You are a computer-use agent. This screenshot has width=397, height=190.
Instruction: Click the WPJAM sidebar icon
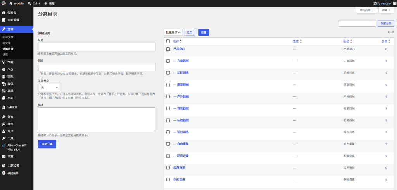(x=3, y=107)
